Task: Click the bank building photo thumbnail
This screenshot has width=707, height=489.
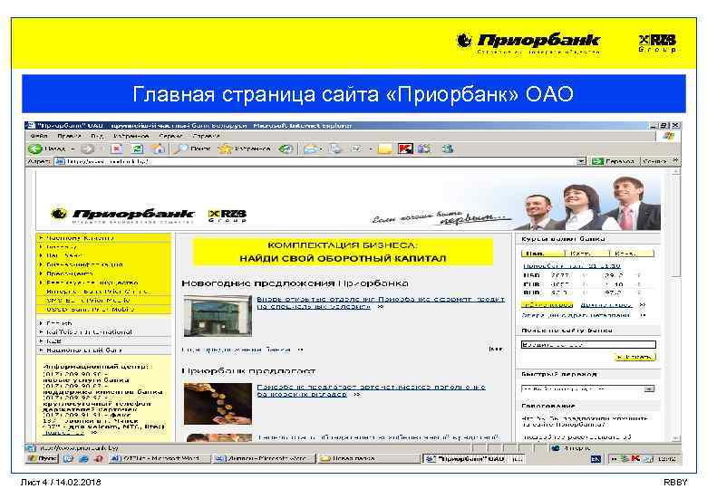Action: [x=218, y=316]
